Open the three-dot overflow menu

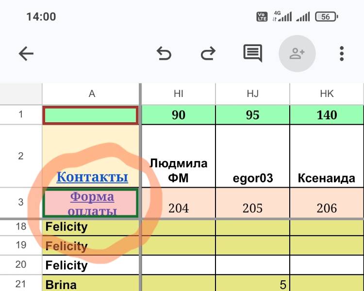point(342,54)
